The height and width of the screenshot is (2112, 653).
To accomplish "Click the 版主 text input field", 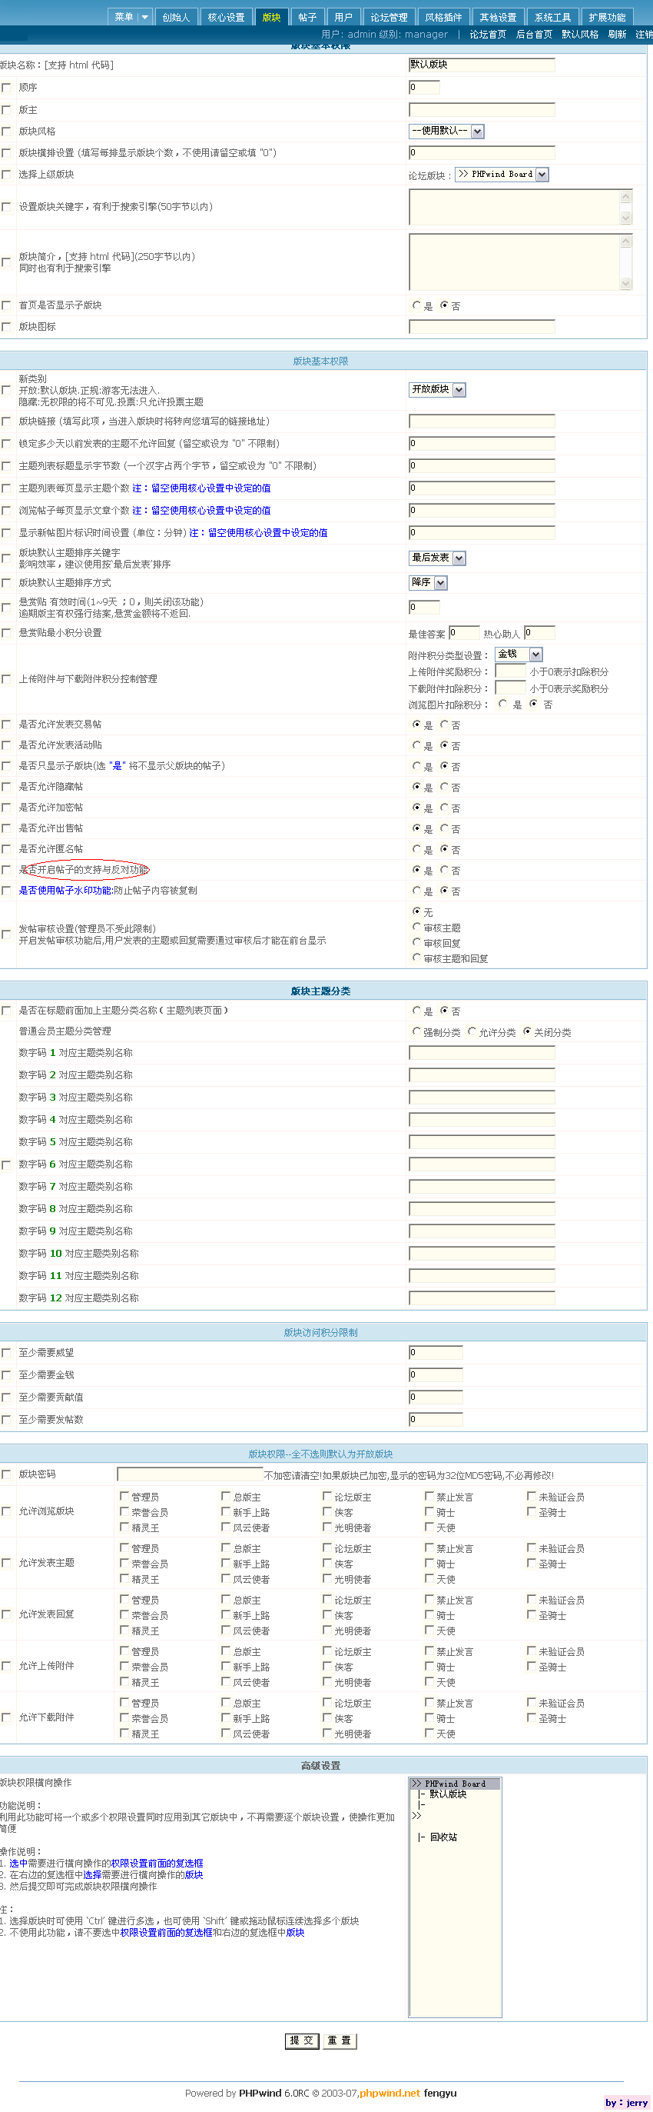I will tap(482, 109).
